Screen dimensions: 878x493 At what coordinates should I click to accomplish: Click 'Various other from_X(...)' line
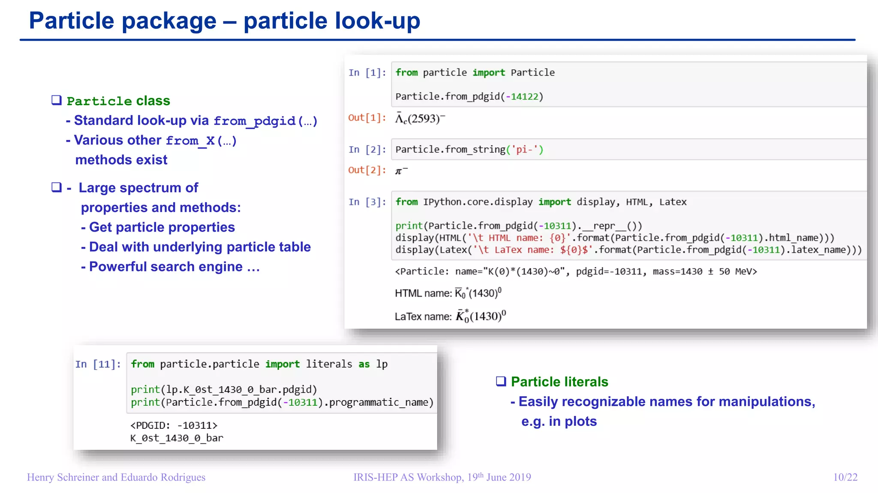(x=151, y=140)
